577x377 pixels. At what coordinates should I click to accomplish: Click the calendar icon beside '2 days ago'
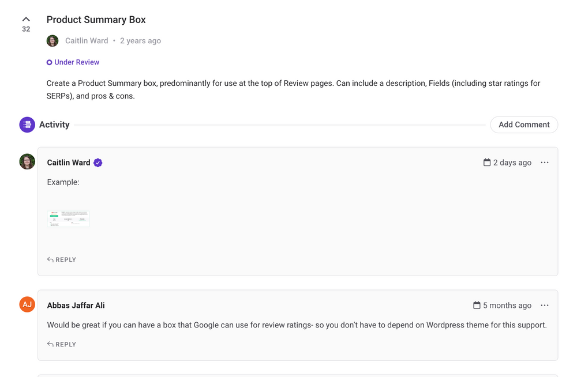(x=486, y=162)
